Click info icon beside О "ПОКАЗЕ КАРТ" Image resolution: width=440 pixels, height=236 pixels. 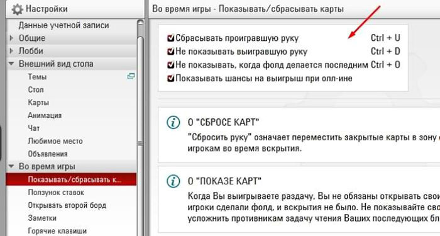point(173,181)
